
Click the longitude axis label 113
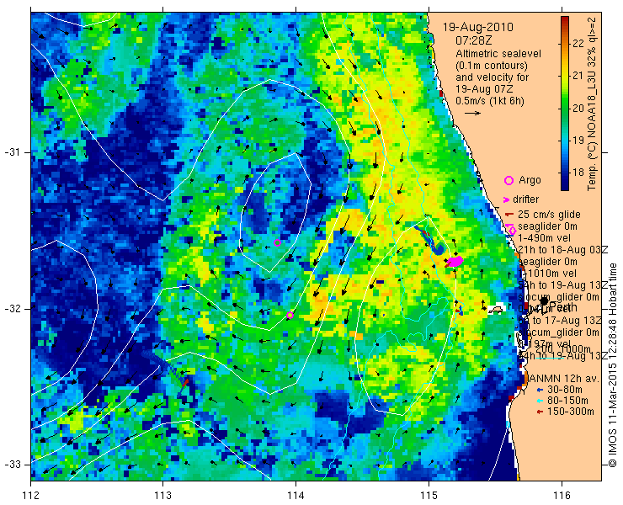click(x=162, y=496)
